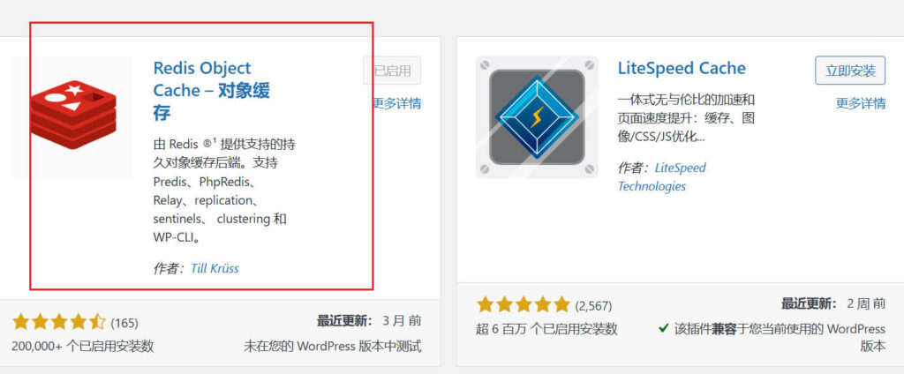Click the first star of Redis rating

(x=21, y=322)
